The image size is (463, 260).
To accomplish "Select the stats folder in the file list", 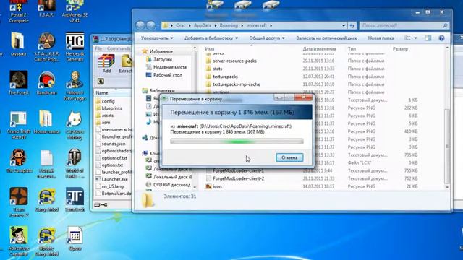I will (217, 69).
